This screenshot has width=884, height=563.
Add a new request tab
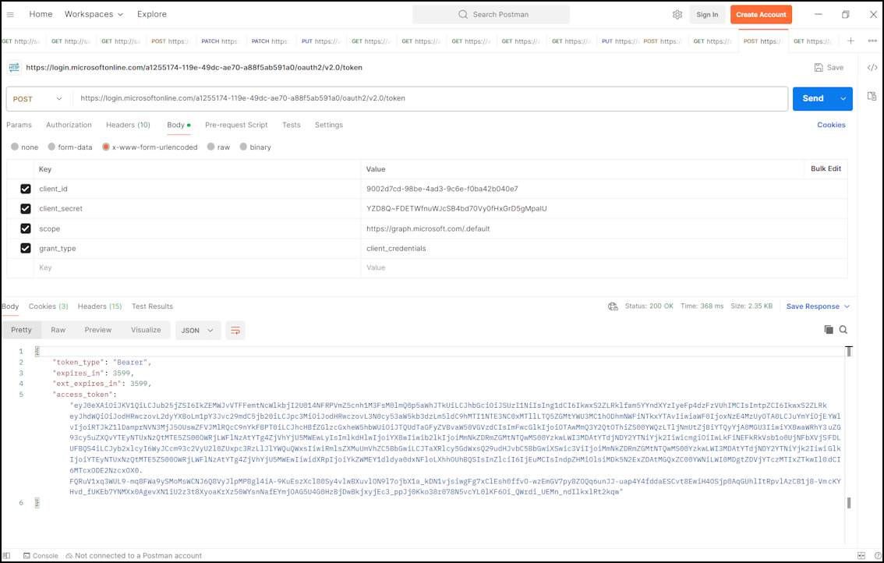[850, 41]
